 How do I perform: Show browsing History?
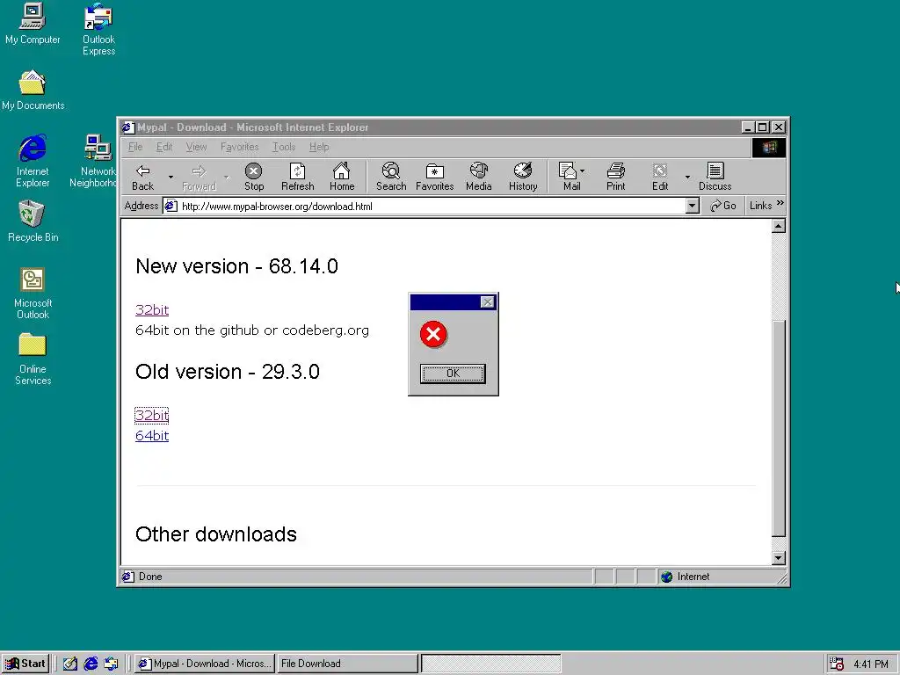[523, 177]
